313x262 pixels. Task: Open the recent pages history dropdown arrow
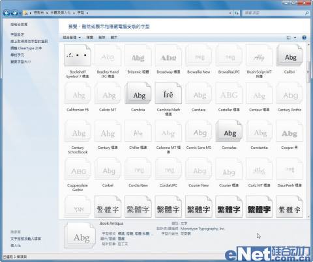pos(20,13)
